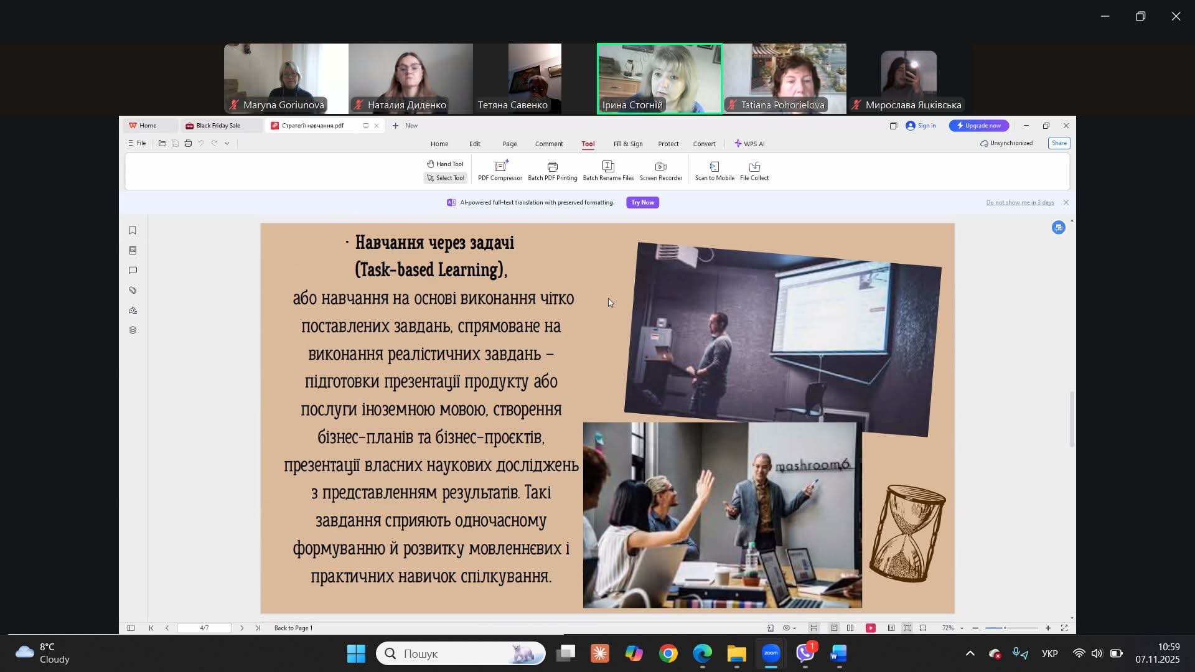The image size is (1195, 672).
Task: Launch the Screen Recorder tool
Action: (x=660, y=170)
